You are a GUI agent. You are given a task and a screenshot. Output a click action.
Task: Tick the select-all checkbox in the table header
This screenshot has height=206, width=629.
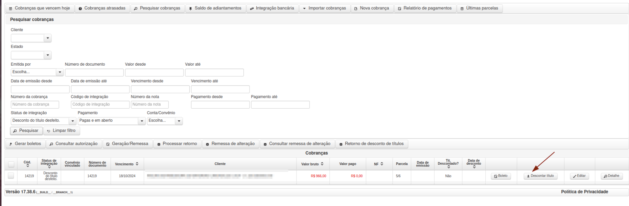click(x=11, y=164)
